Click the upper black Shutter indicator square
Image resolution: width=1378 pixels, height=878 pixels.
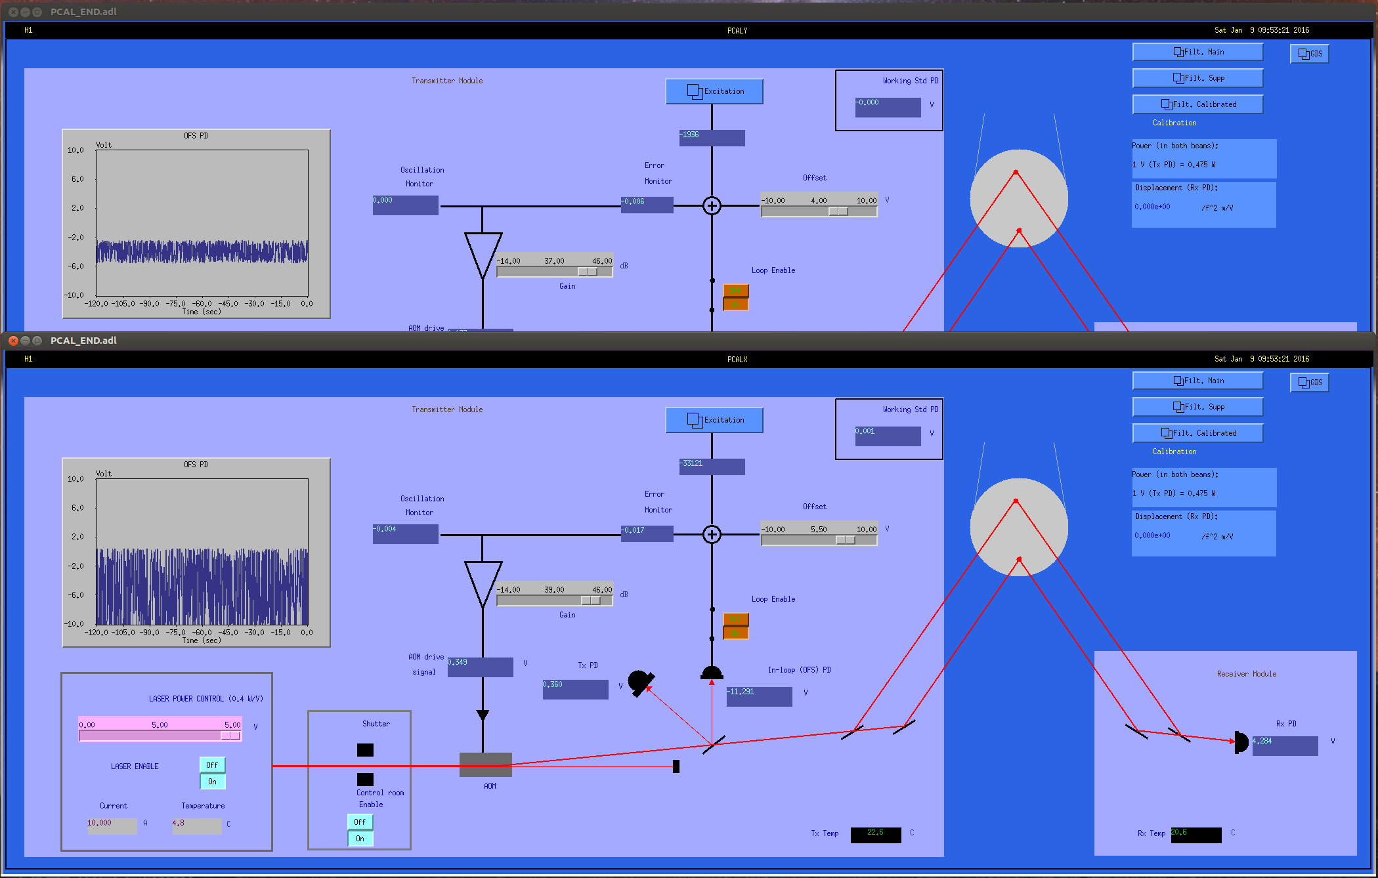(365, 750)
